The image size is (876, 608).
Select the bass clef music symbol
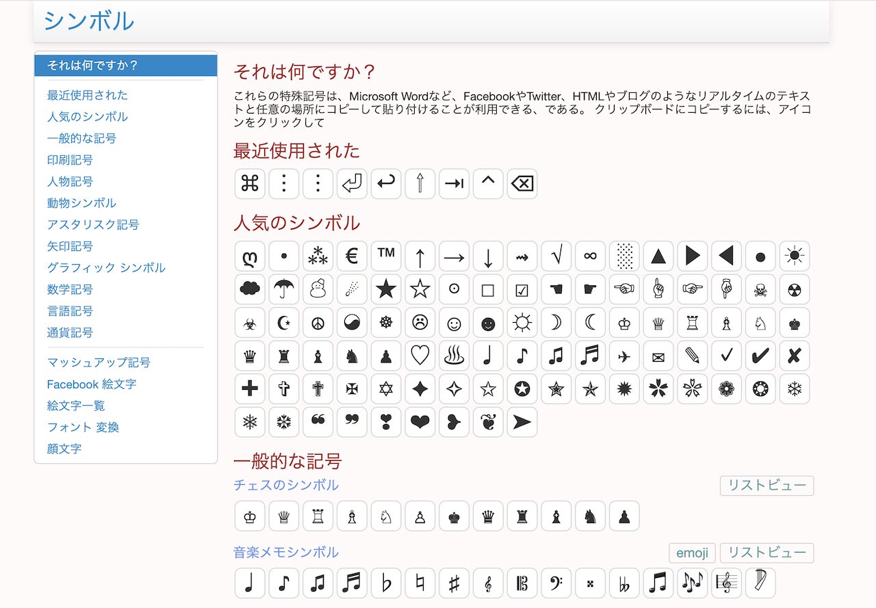(x=556, y=583)
